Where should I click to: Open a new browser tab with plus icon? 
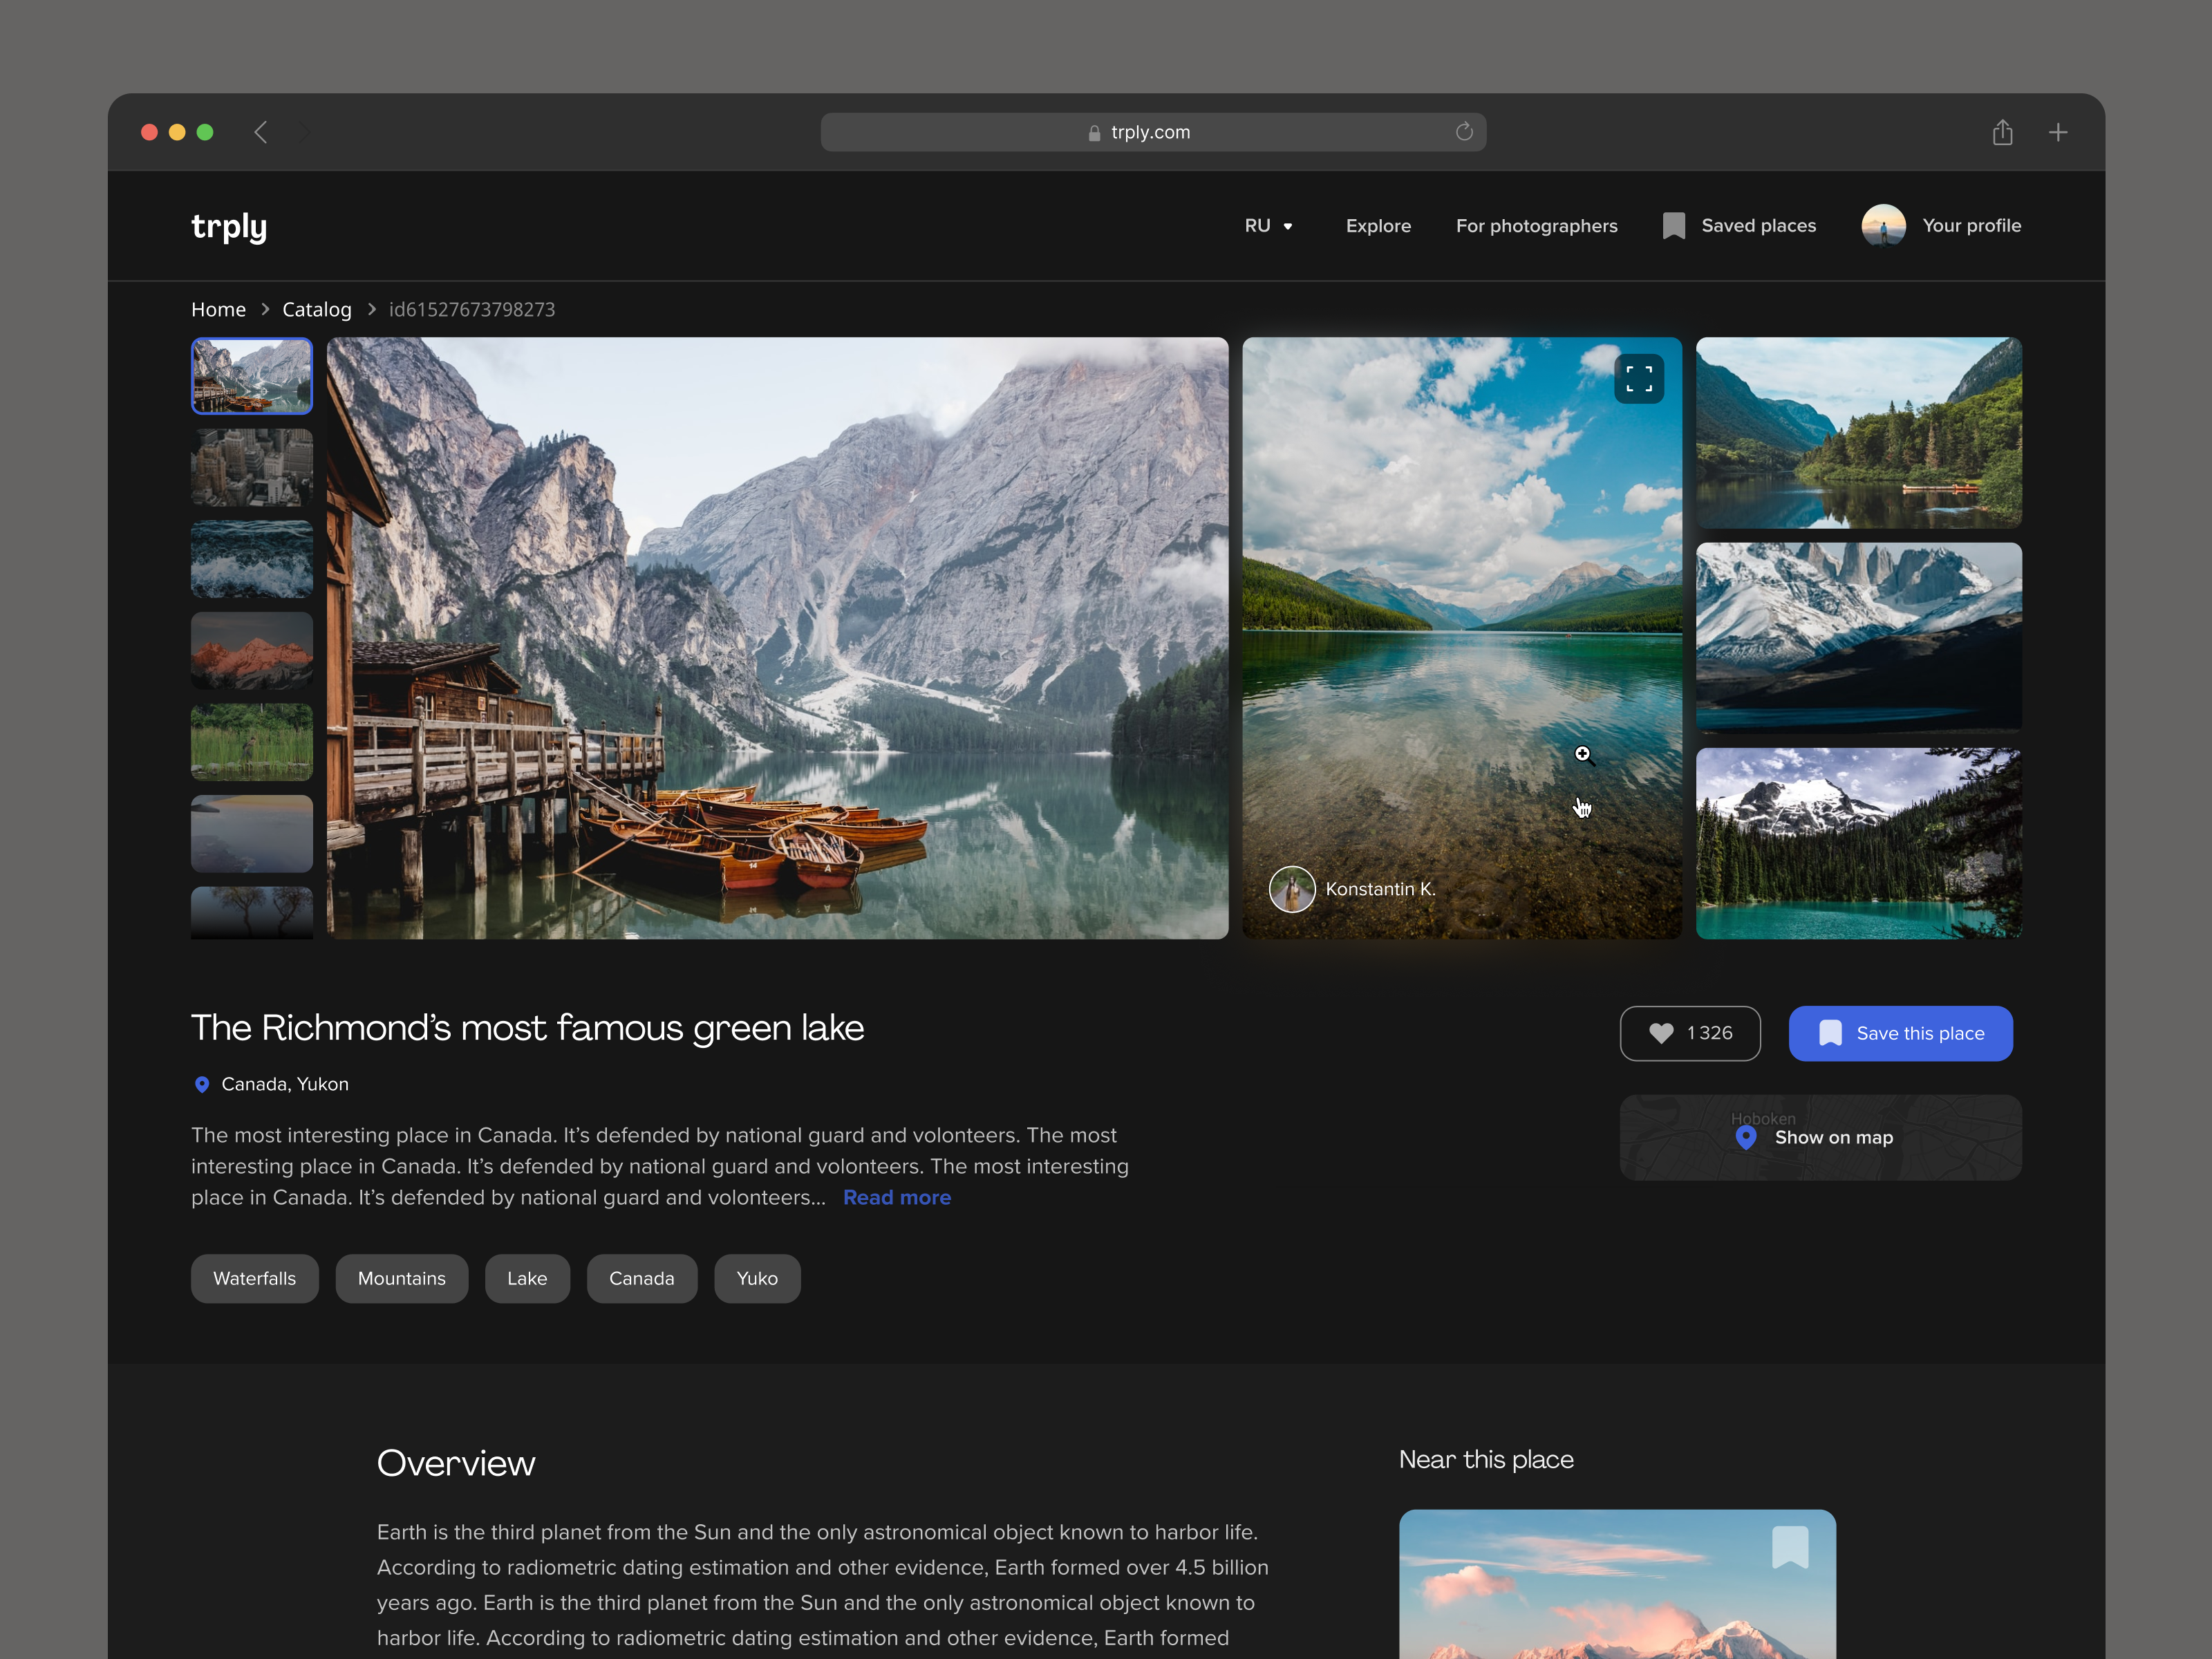[2058, 132]
